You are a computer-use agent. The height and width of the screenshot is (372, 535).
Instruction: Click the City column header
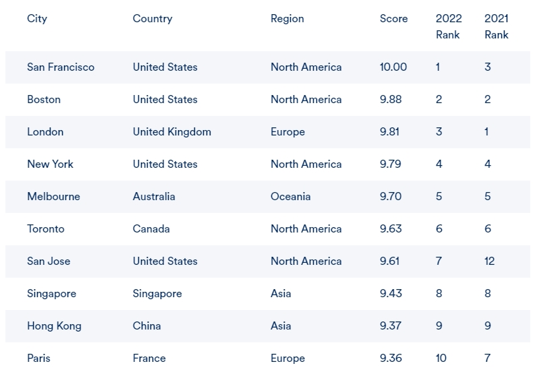click(x=37, y=19)
